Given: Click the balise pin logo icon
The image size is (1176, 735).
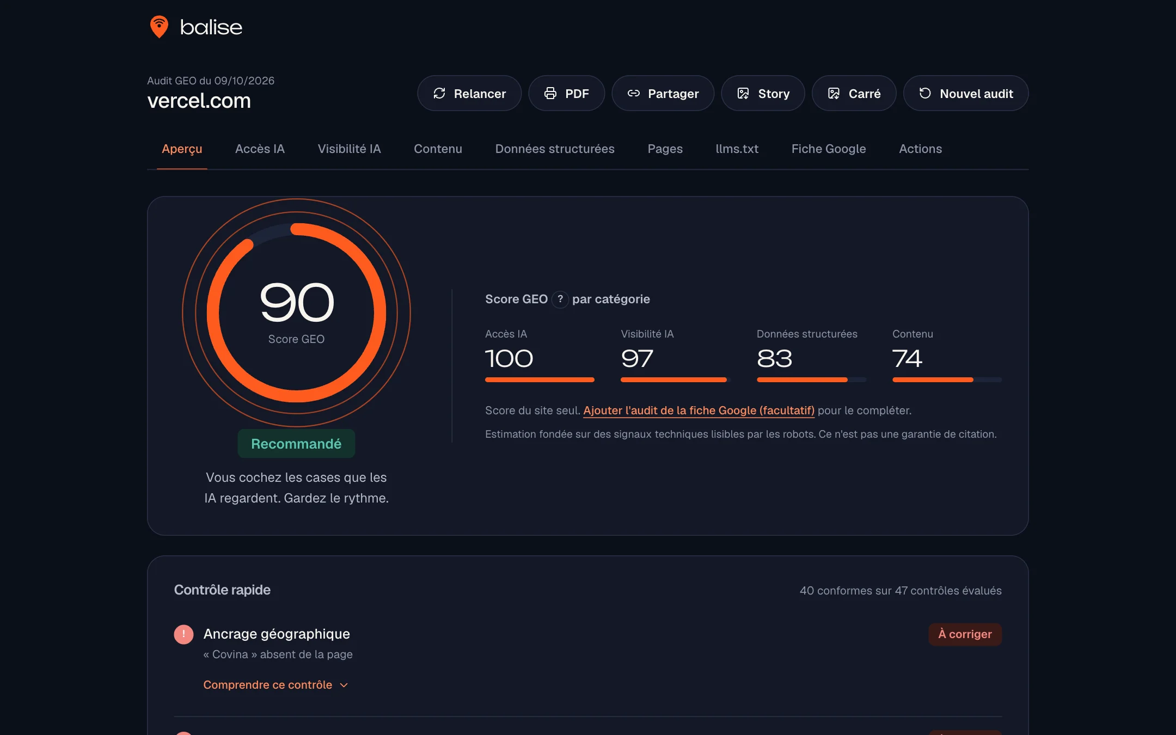Looking at the screenshot, I should point(159,27).
